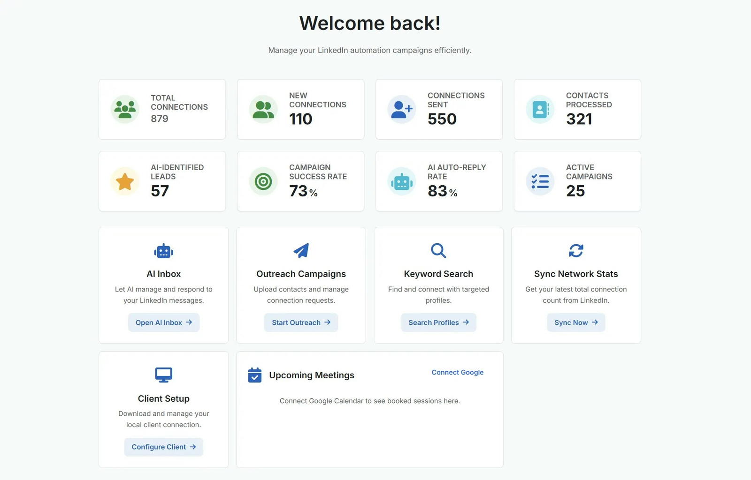Open the AI Inbox button

point(163,322)
